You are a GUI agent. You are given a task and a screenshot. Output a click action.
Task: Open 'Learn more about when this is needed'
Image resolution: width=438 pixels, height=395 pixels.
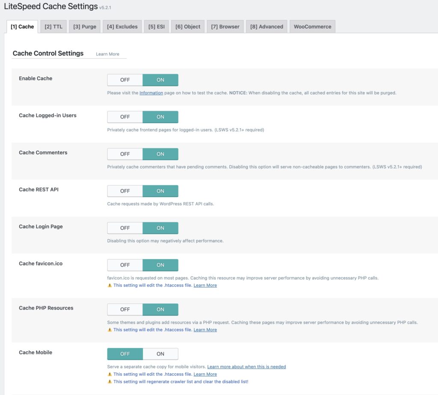[x=246, y=367]
